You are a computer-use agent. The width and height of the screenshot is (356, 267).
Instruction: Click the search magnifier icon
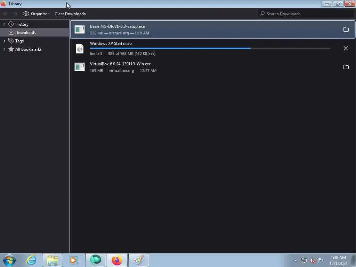(262, 14)
